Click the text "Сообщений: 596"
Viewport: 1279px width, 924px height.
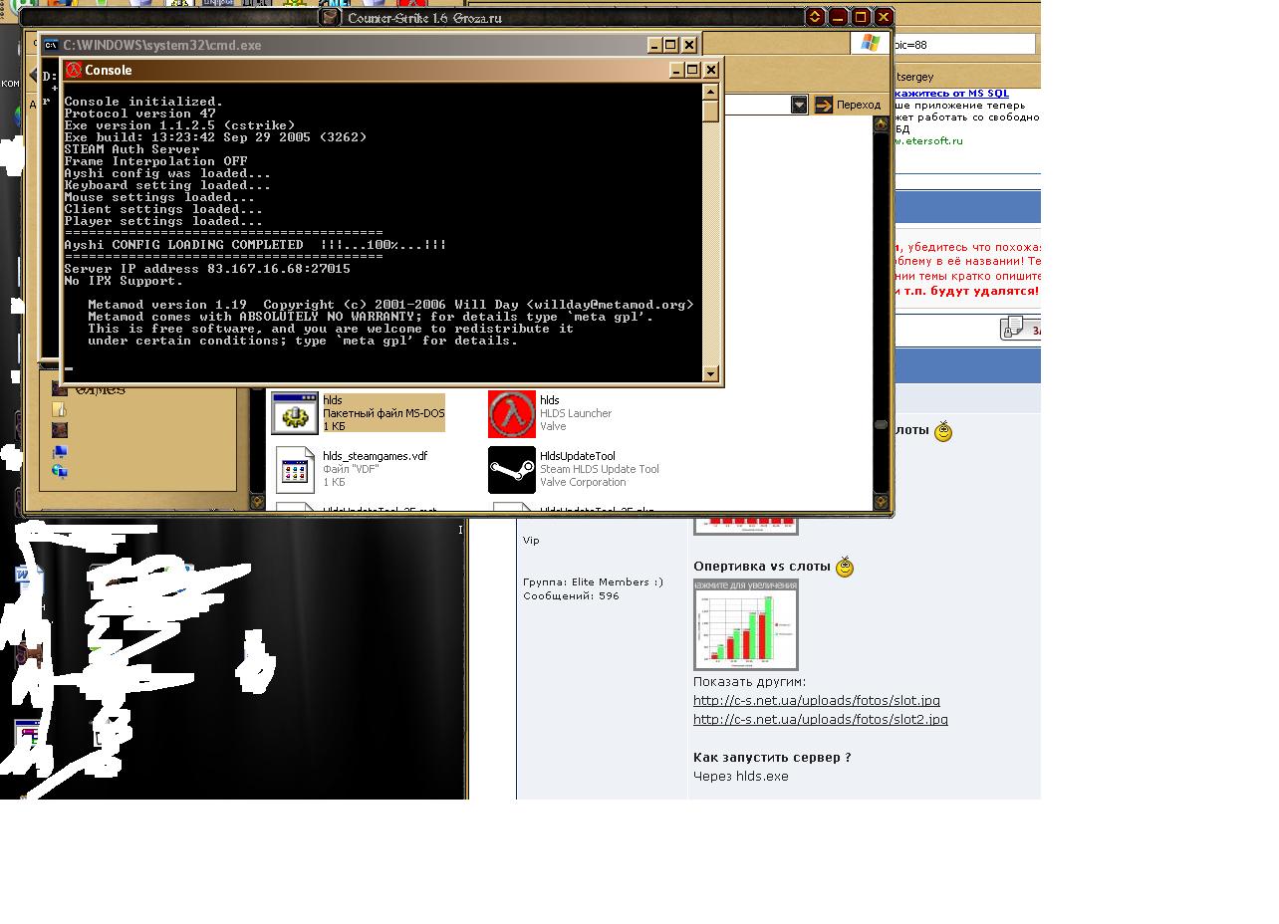click(571, 596)
